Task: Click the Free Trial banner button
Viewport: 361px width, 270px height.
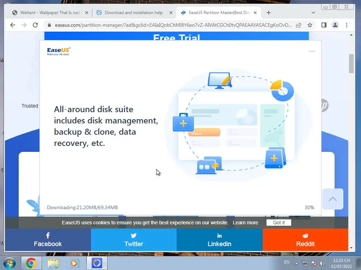Action: 177,36
